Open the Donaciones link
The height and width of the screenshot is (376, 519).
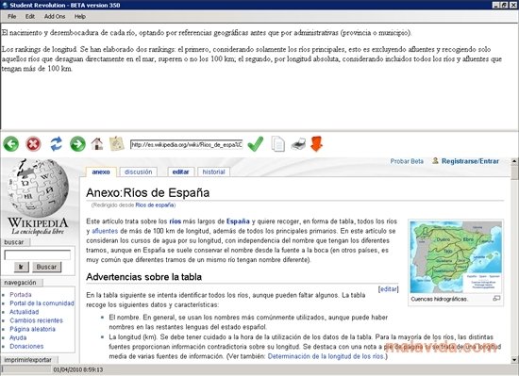click(26, 346)
